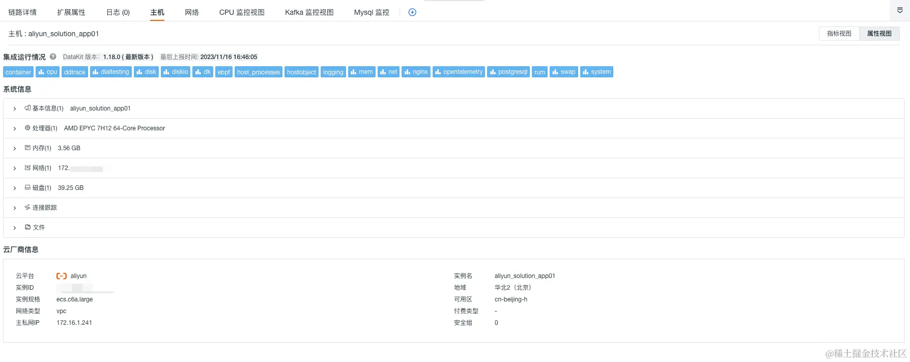Click the 处理器 CPU chip icon
This screenshot has height=362, width=910.
[27, 128]
